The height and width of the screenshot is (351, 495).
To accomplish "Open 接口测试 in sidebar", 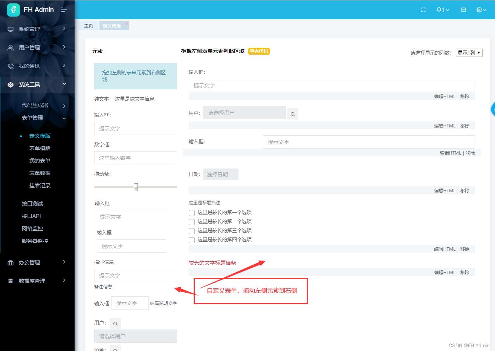I will coord(32,204).
